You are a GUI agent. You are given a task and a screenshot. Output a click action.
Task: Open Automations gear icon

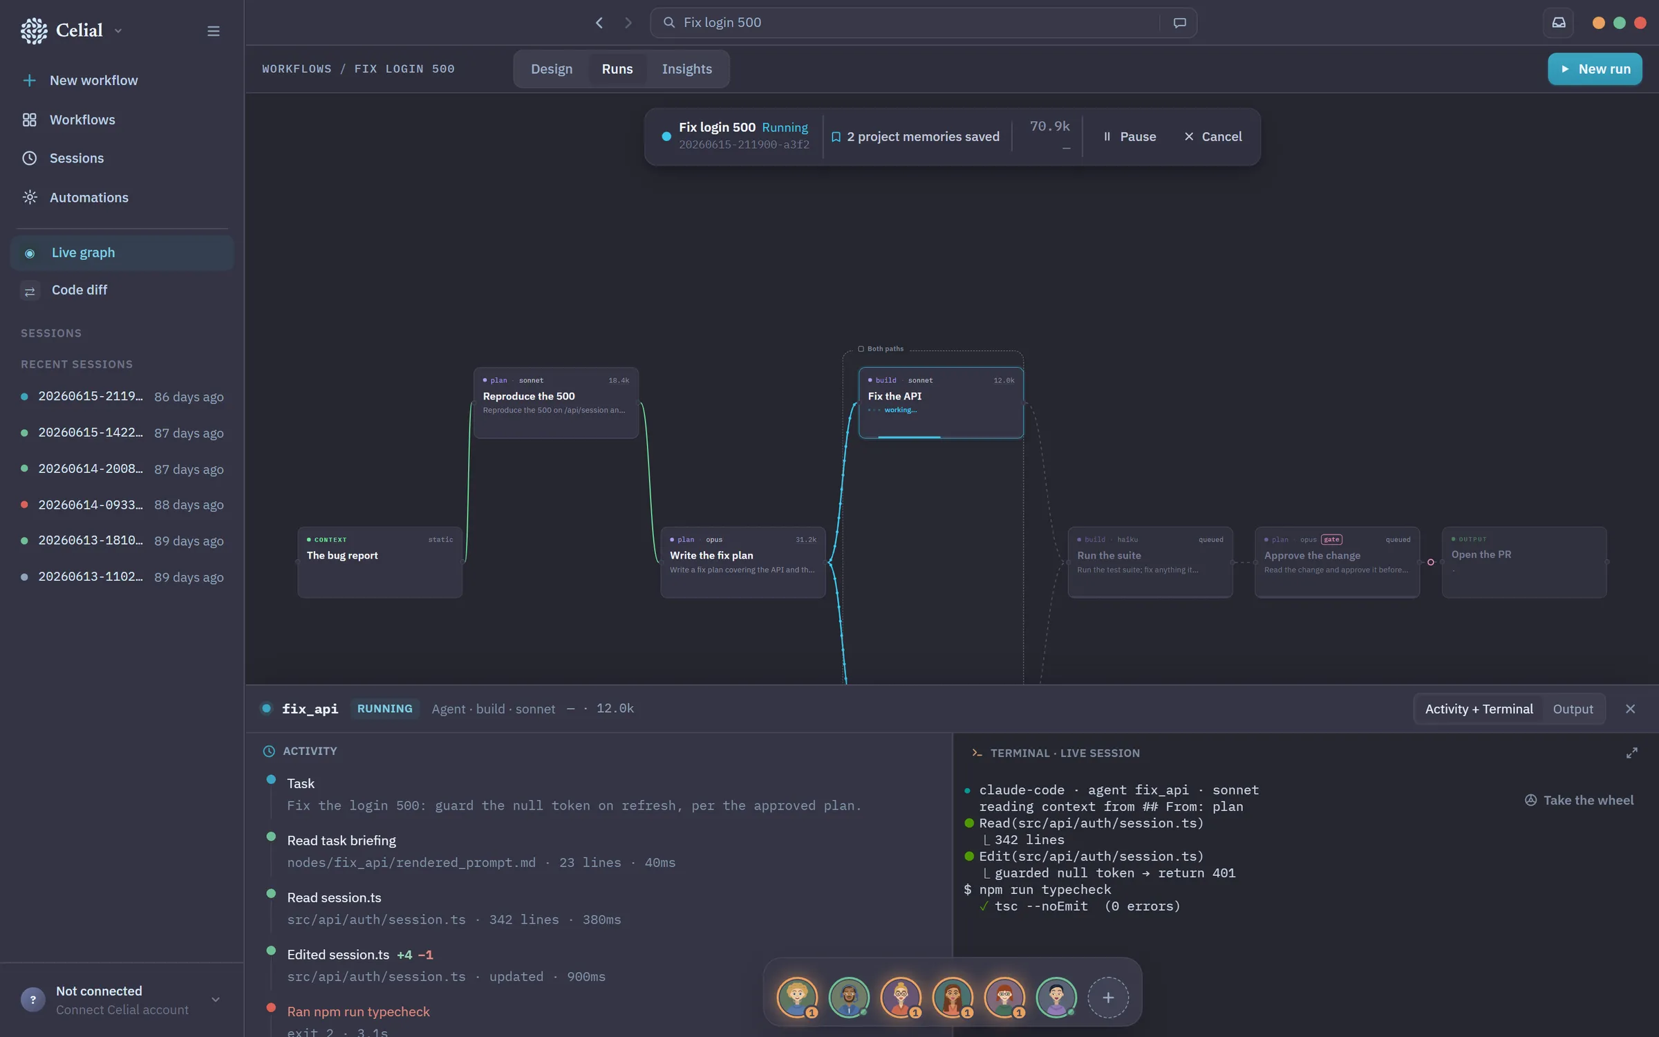coord(29,198)
